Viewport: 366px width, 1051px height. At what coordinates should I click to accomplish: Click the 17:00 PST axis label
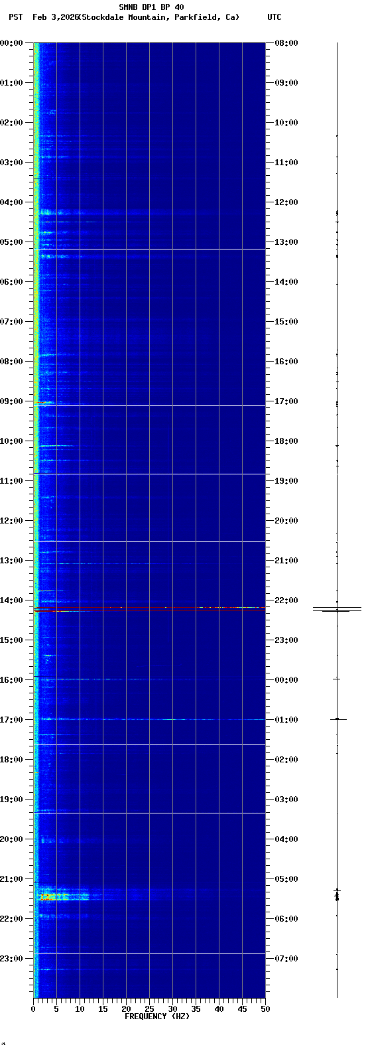[x=12, y=720]
